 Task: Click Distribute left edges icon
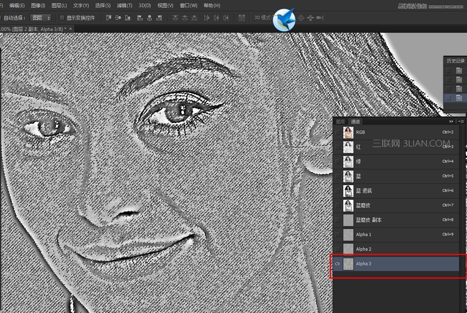[207, 18]
